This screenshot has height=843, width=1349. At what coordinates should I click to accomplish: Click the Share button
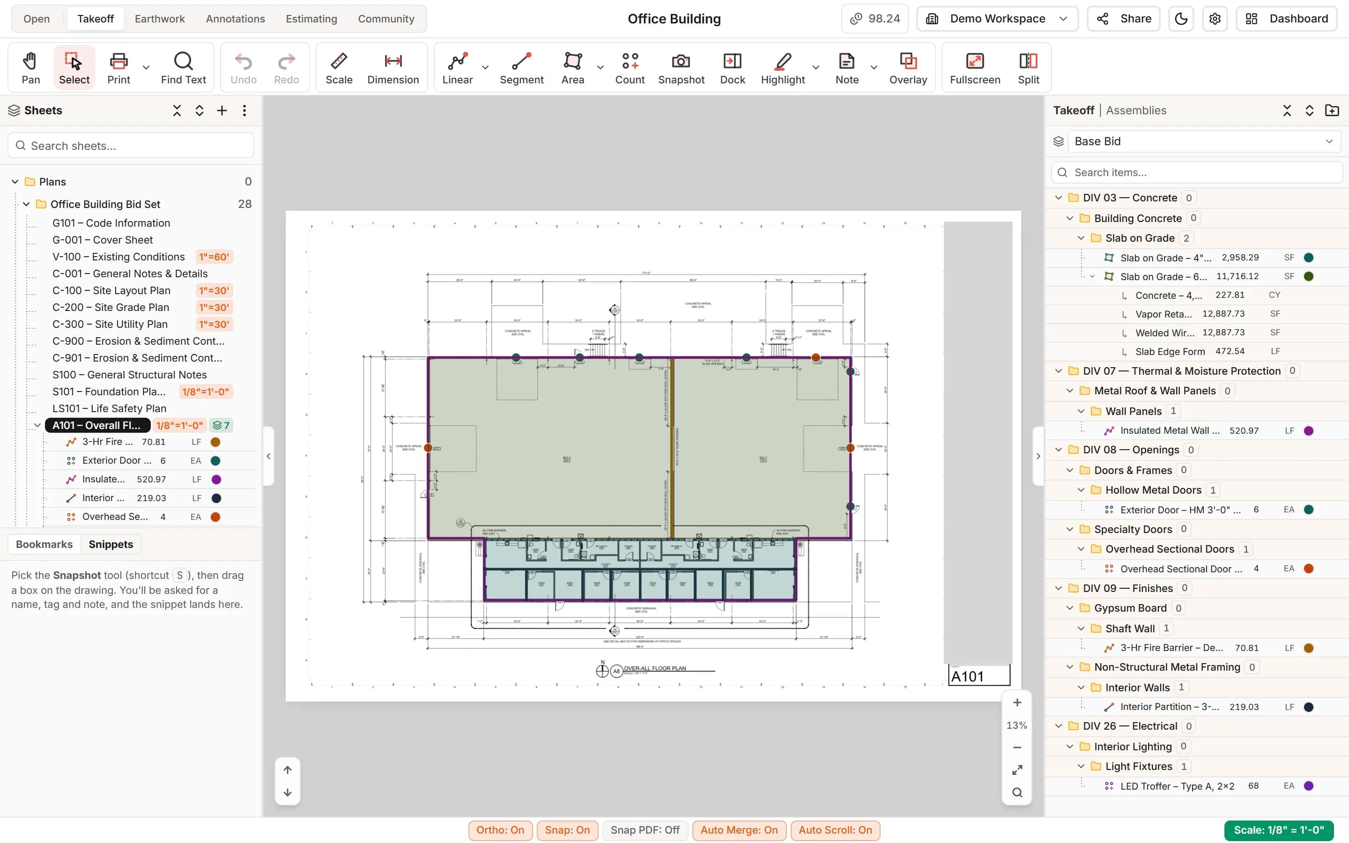click(x=1123, y=19)
